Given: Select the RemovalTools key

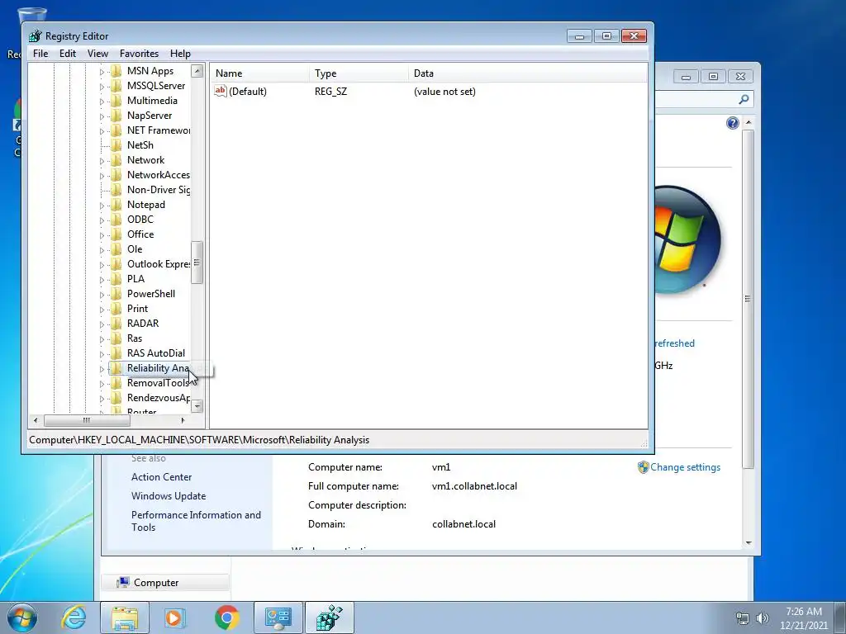Looking at the screenshot, I should click(158, 383).
